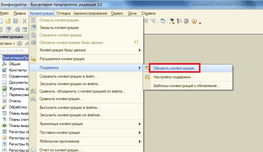Click icon beside Отчет по конфигурации

click(34, 150)
